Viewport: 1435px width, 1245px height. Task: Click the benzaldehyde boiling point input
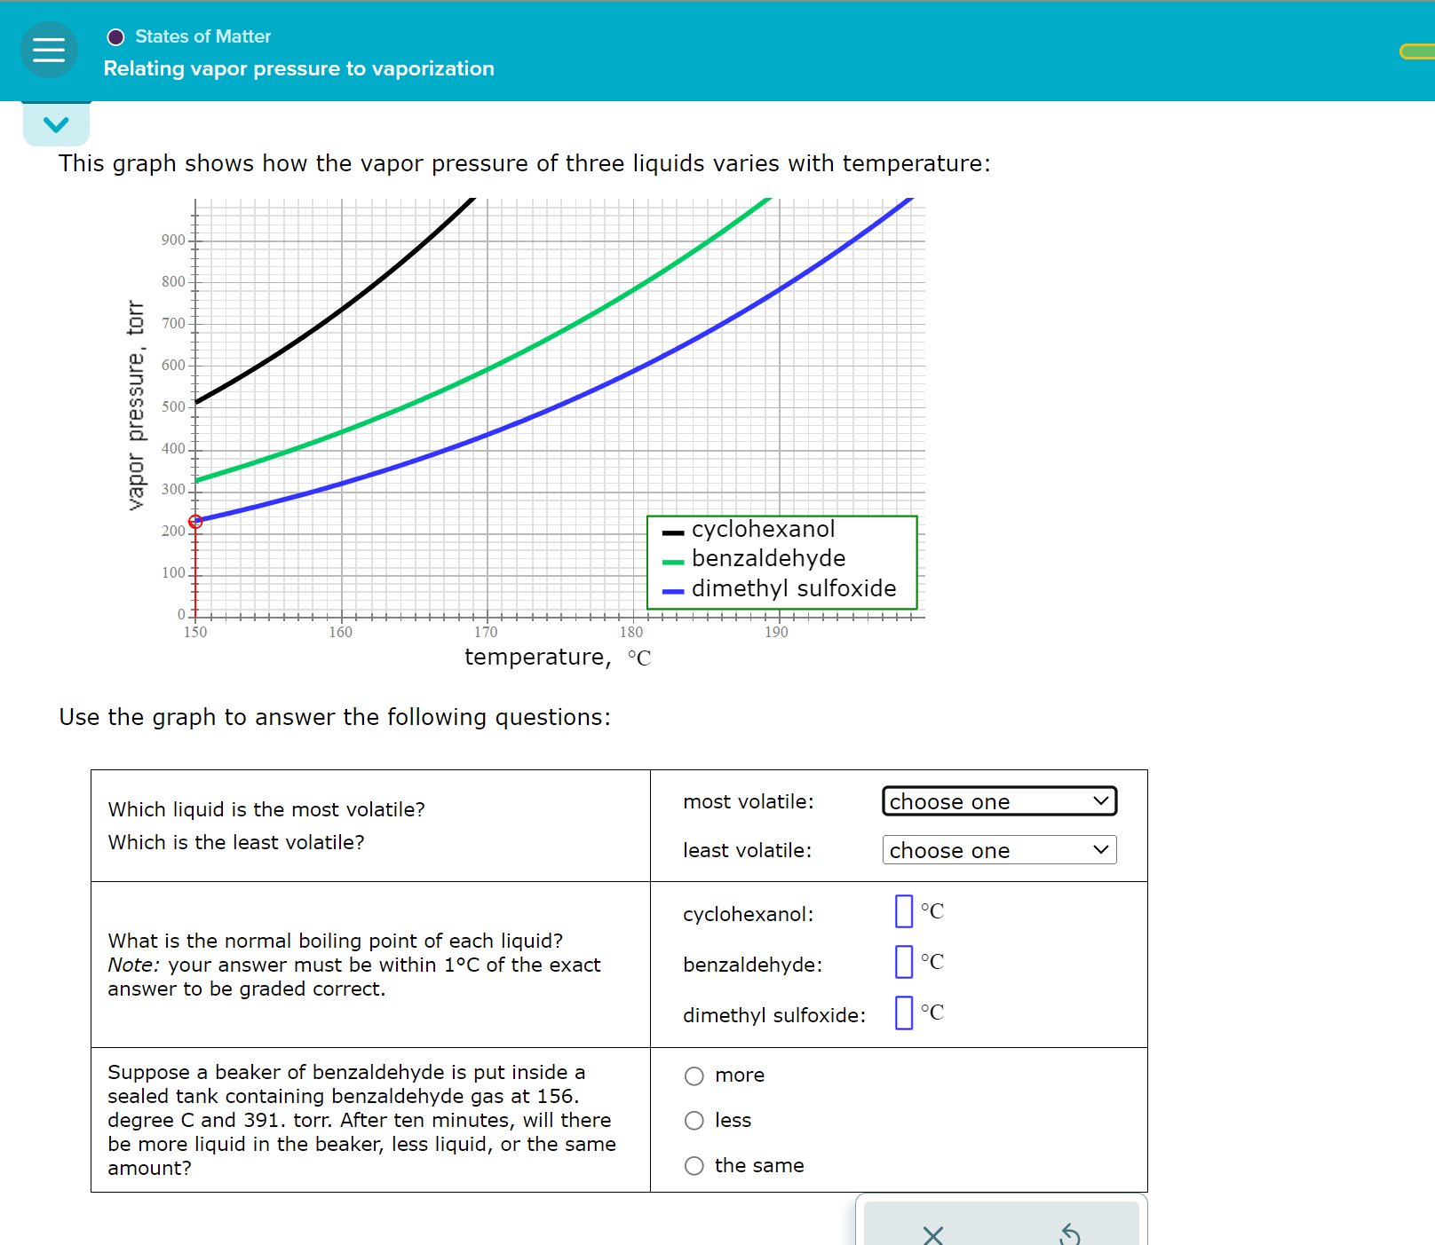(x=904, y=962)
